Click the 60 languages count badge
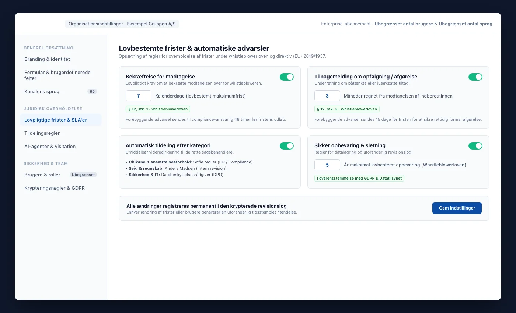This screenshot has width=516, height=313. [92, 91]
